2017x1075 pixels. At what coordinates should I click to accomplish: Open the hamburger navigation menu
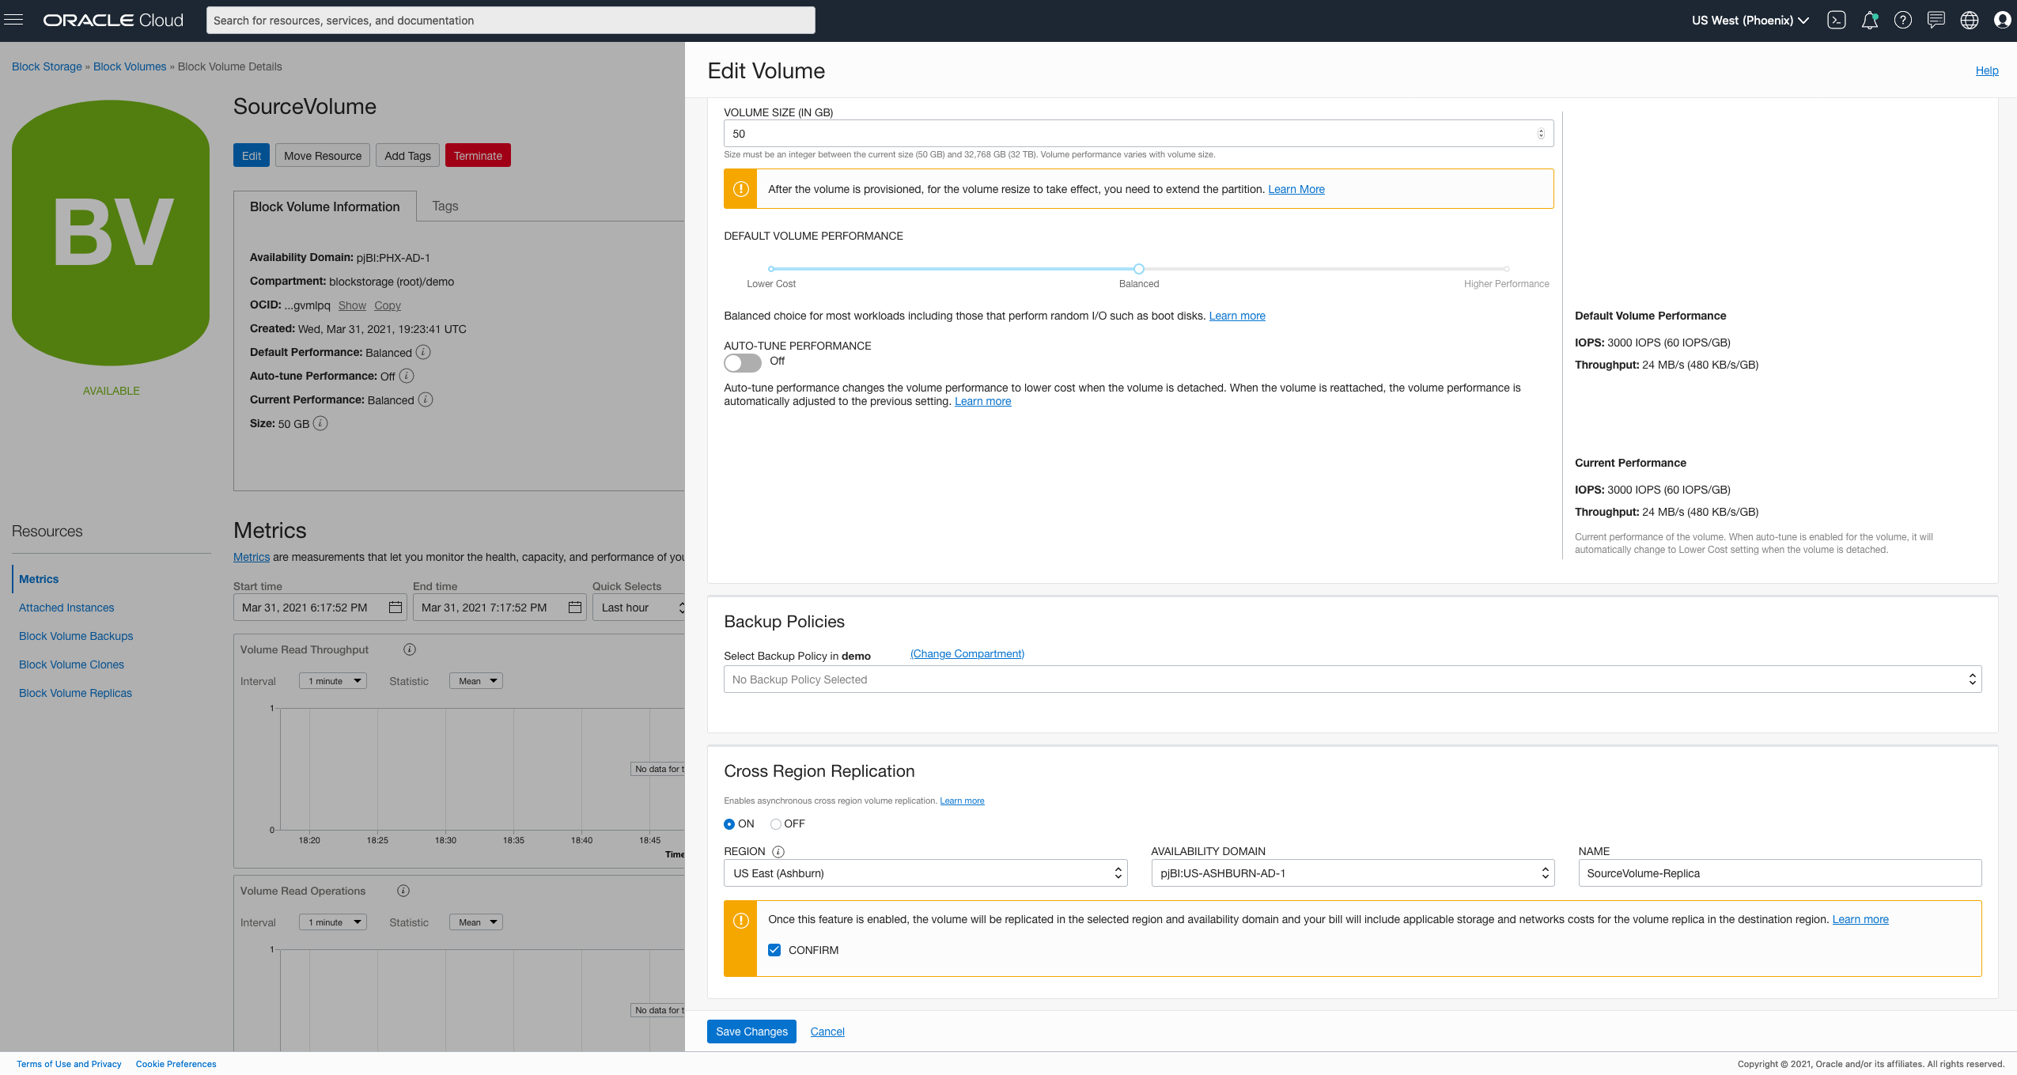(x=13, y=20)
